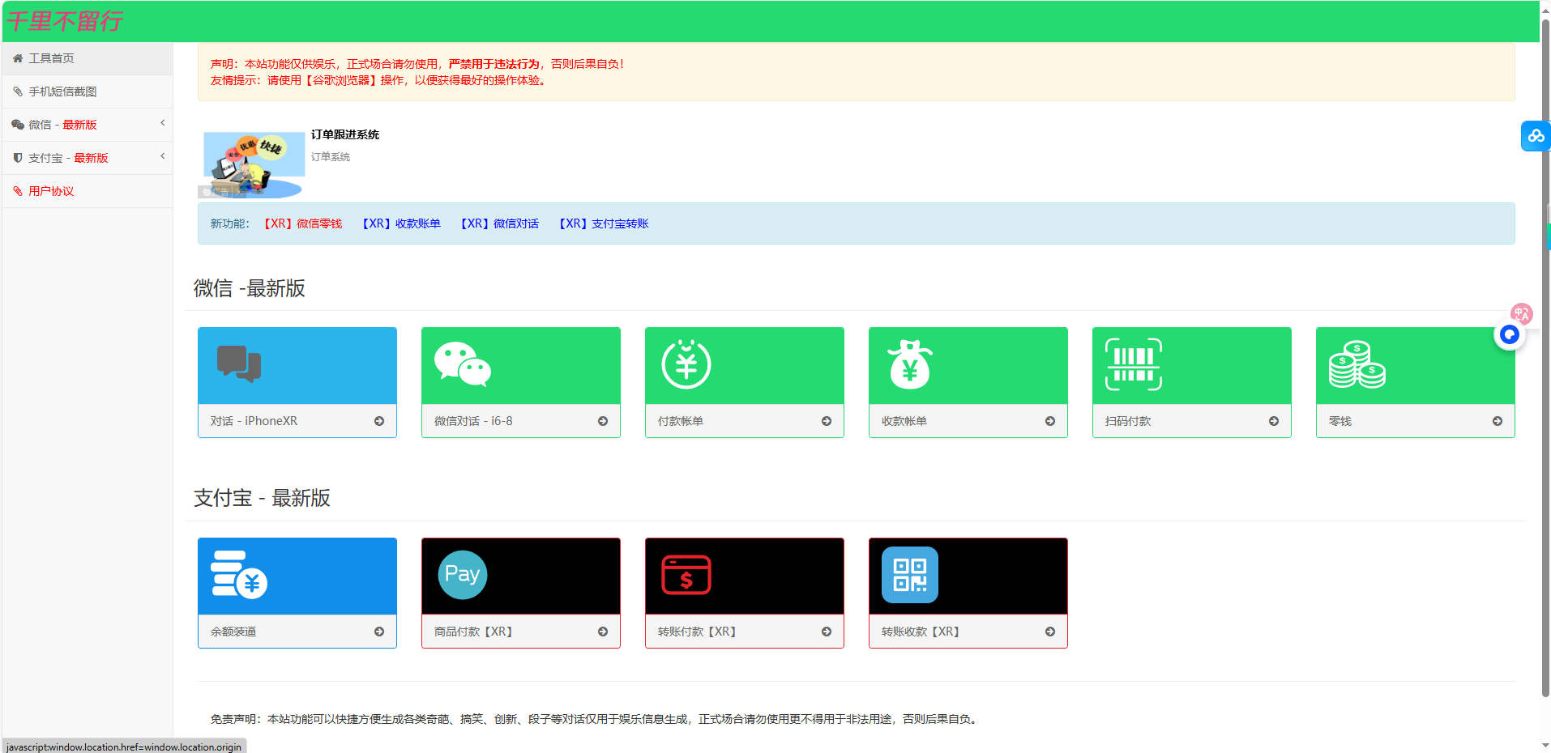Expand the 微信 sidebar chevron

[x=162, y=123]
